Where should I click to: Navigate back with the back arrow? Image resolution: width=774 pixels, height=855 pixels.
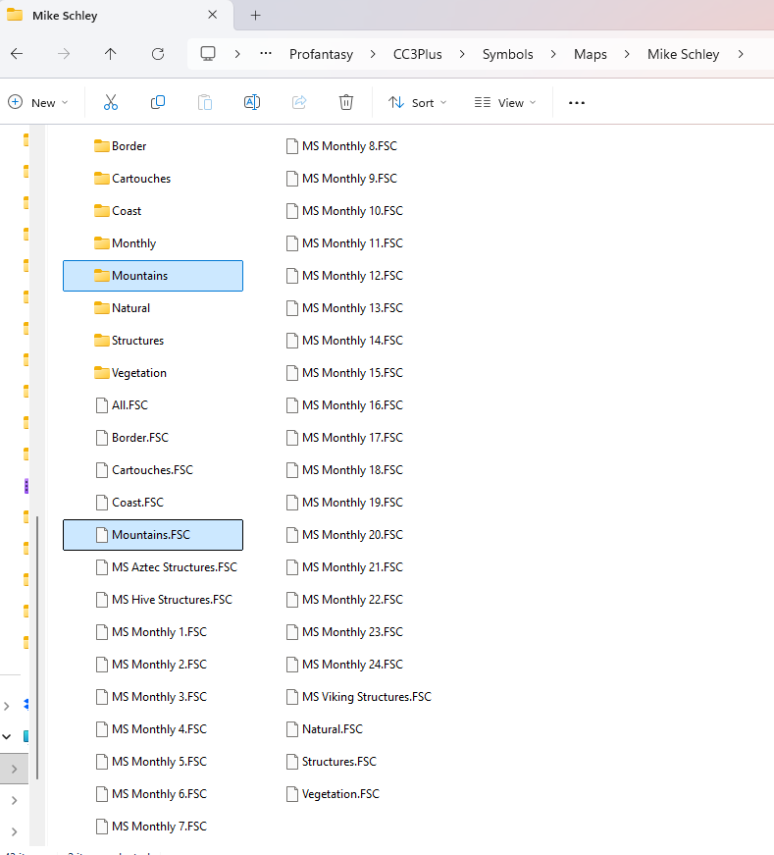17,54
